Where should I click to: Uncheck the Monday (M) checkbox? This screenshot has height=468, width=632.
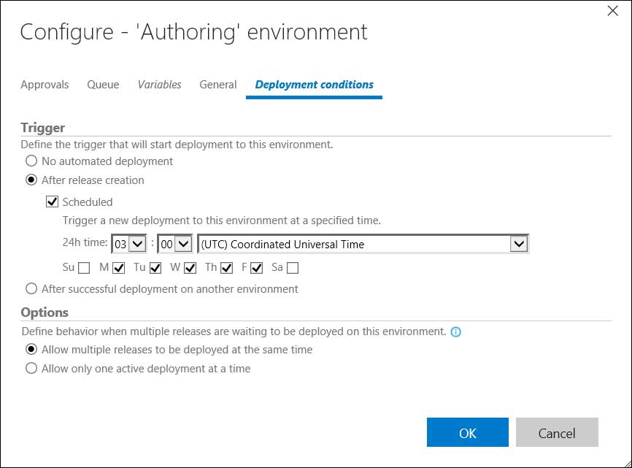coord(119,268)
